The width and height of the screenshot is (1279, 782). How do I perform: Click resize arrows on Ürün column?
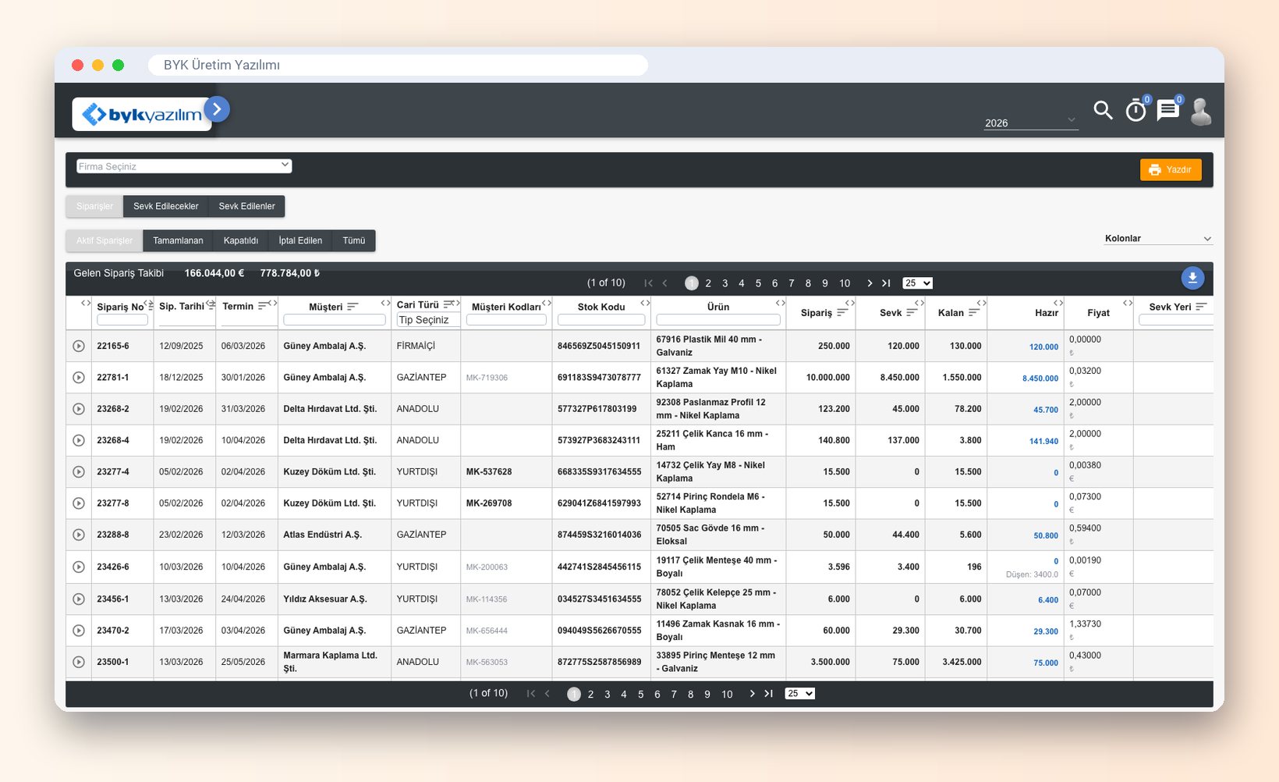click(780, 303)
